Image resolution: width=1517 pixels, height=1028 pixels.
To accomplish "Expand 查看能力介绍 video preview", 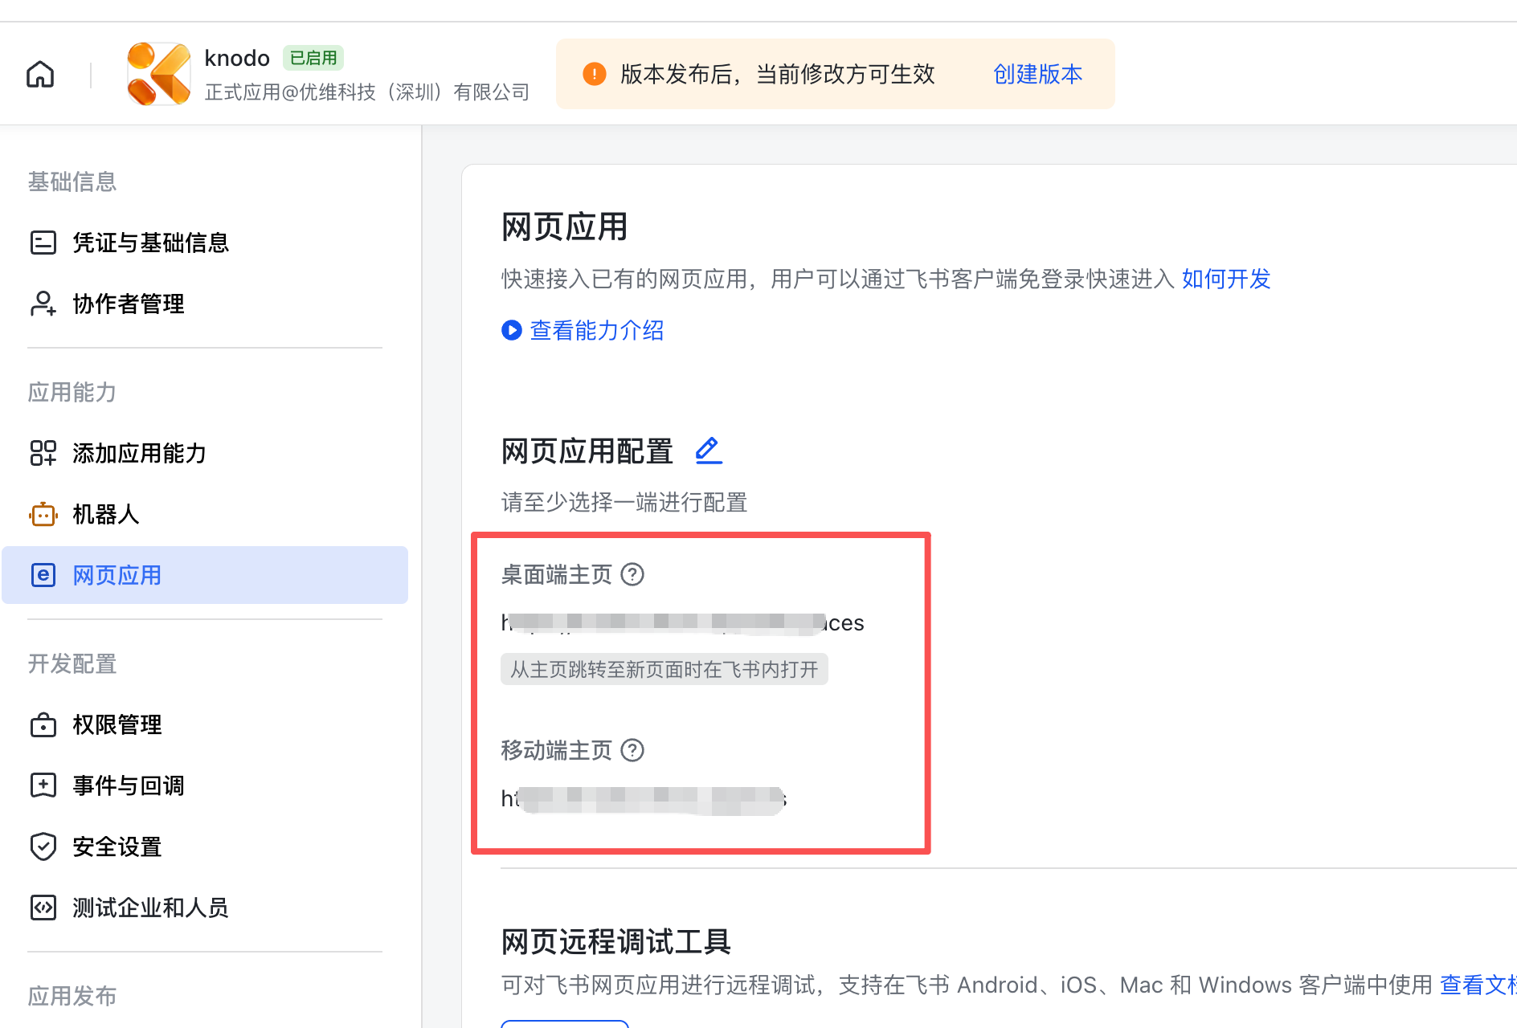I will [x=595, y=330].
